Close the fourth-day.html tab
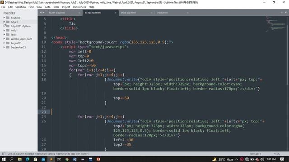 click(79, 13)
